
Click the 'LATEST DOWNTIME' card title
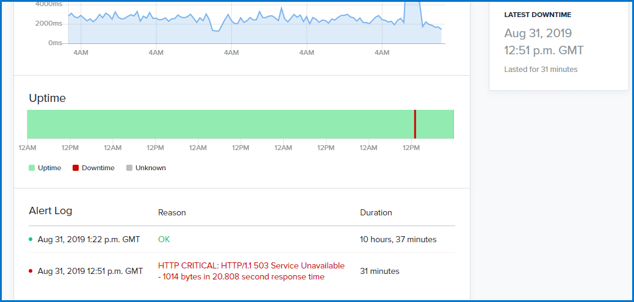point(538,15)
